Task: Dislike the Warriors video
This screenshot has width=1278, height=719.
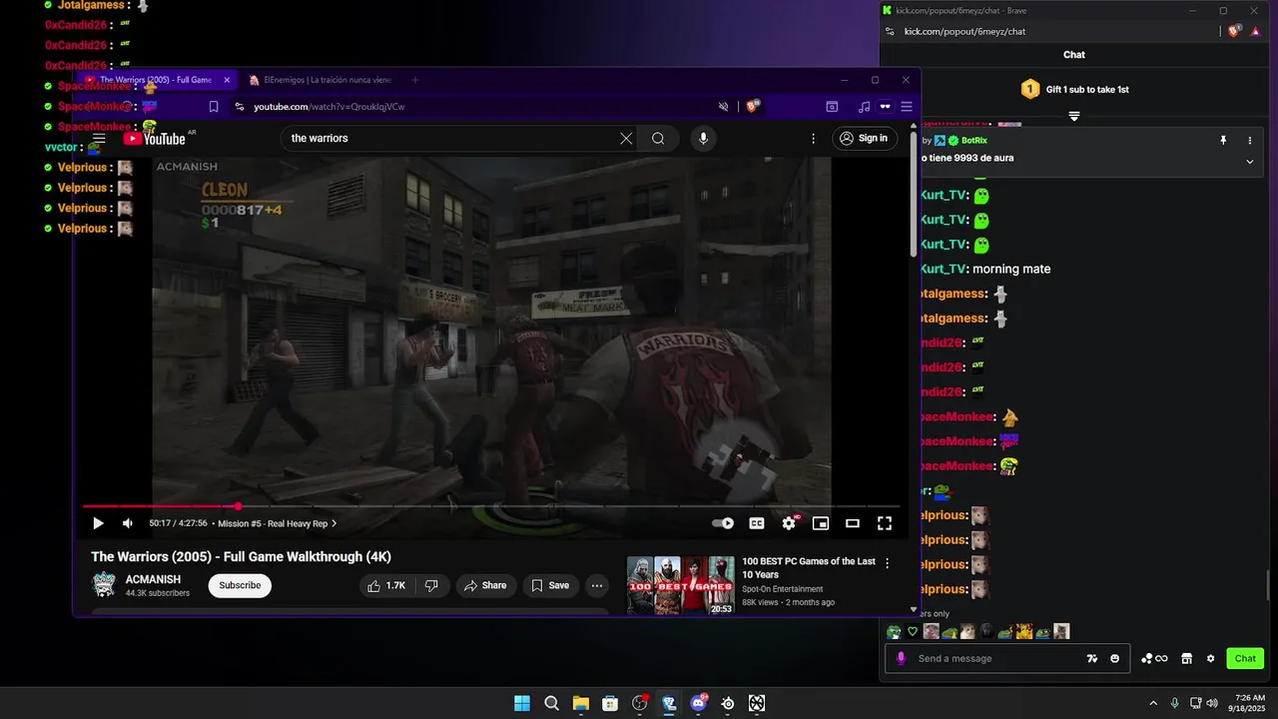Action: pos(431,585)
